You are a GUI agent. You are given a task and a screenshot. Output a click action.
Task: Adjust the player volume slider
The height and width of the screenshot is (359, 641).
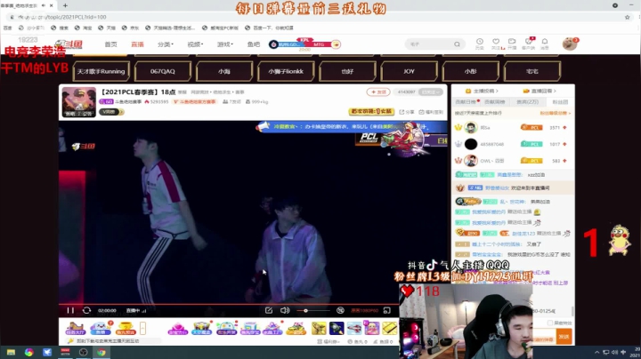point(312,311)
